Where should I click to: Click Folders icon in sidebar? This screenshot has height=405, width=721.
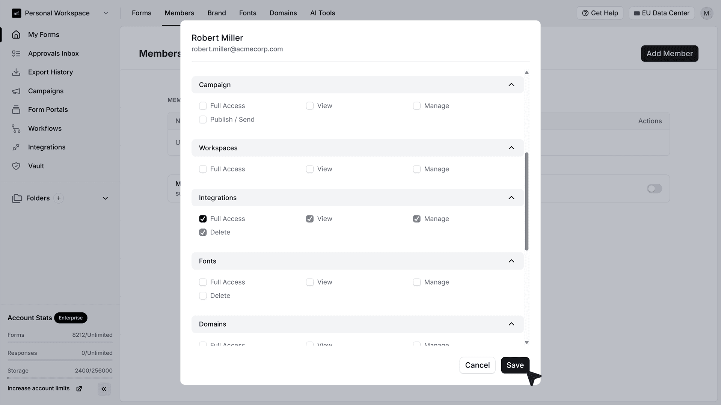17,198
